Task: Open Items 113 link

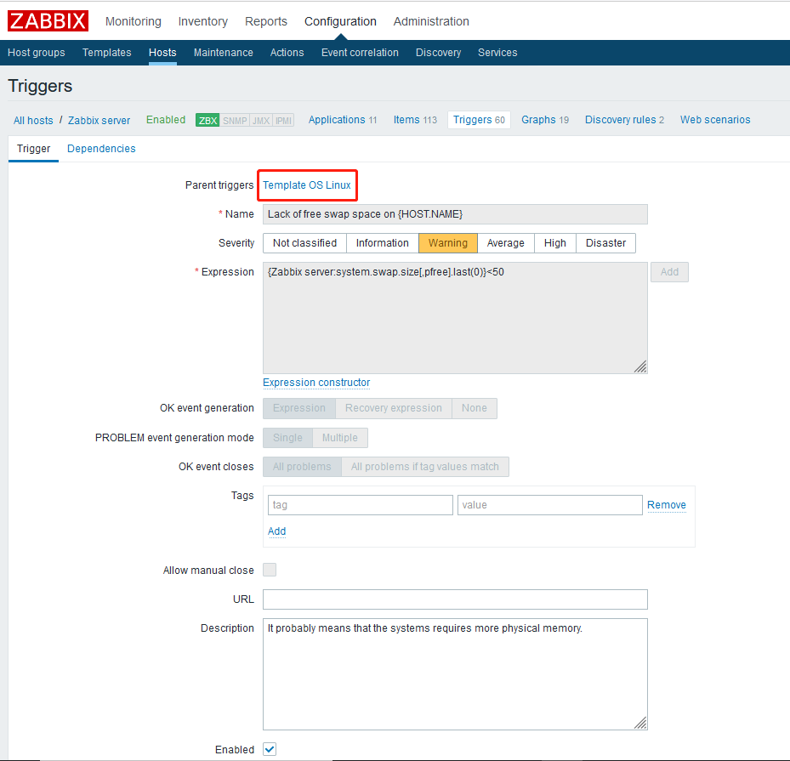Action: pyautogui.click(x=415, y=120)
